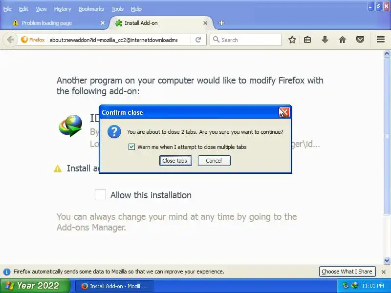Screen dimensions: 391x293
Task: Open the Help menu
Action: click(x=136, y=9)
